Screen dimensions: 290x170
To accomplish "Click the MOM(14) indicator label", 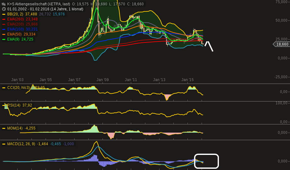I will click(15, 128).
